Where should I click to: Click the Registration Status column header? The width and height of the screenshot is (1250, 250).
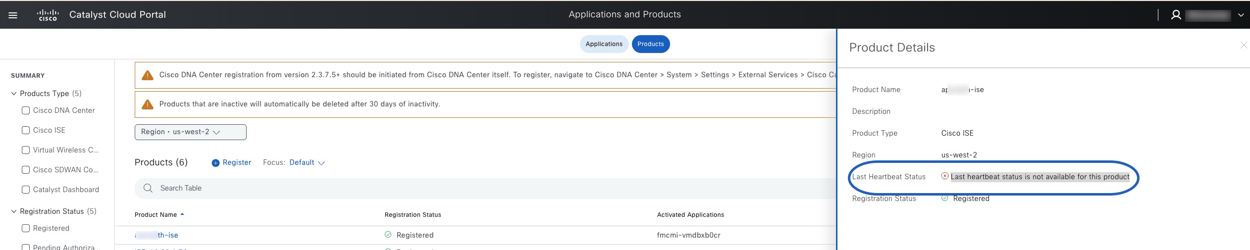click(x=413, y=215)
